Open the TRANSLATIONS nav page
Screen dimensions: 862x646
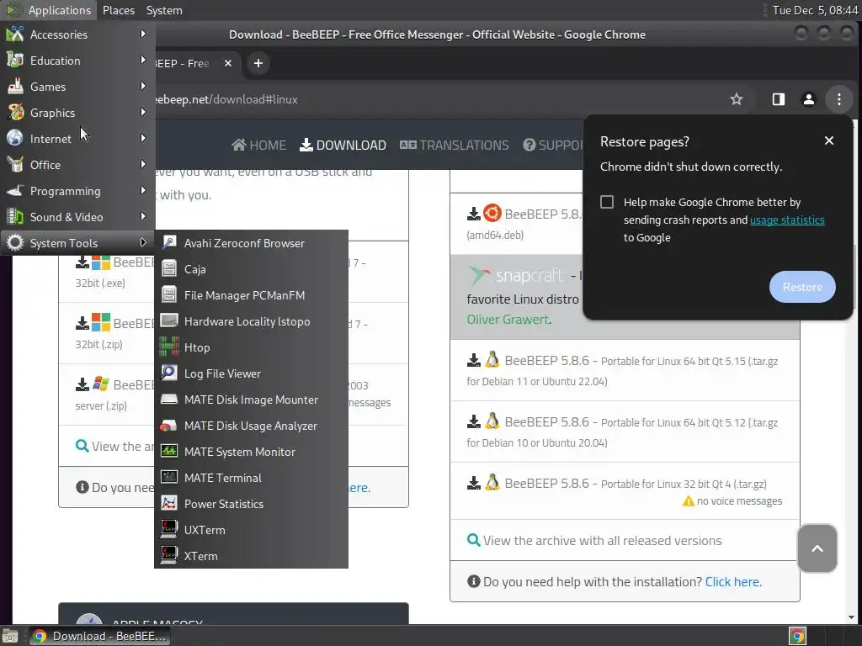point(454,145)
